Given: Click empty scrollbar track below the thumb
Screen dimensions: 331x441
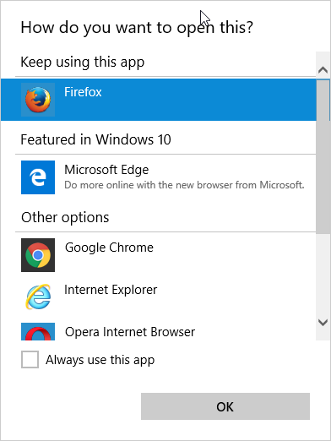Looking at the screenshot, I should (x=323, y=273).
